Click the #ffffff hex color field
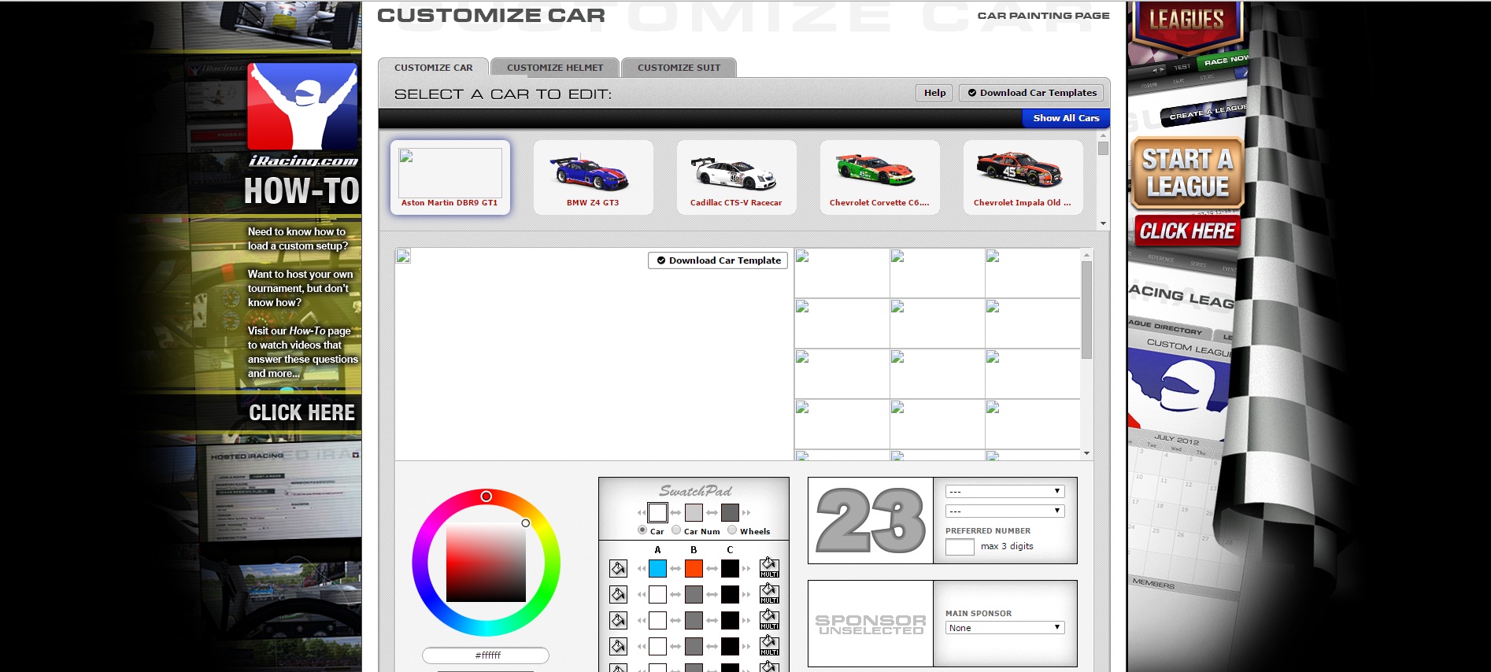 486,655
